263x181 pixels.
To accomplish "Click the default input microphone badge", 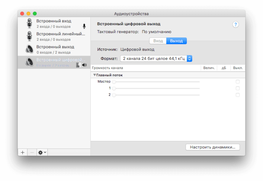I will coord(84,26).
